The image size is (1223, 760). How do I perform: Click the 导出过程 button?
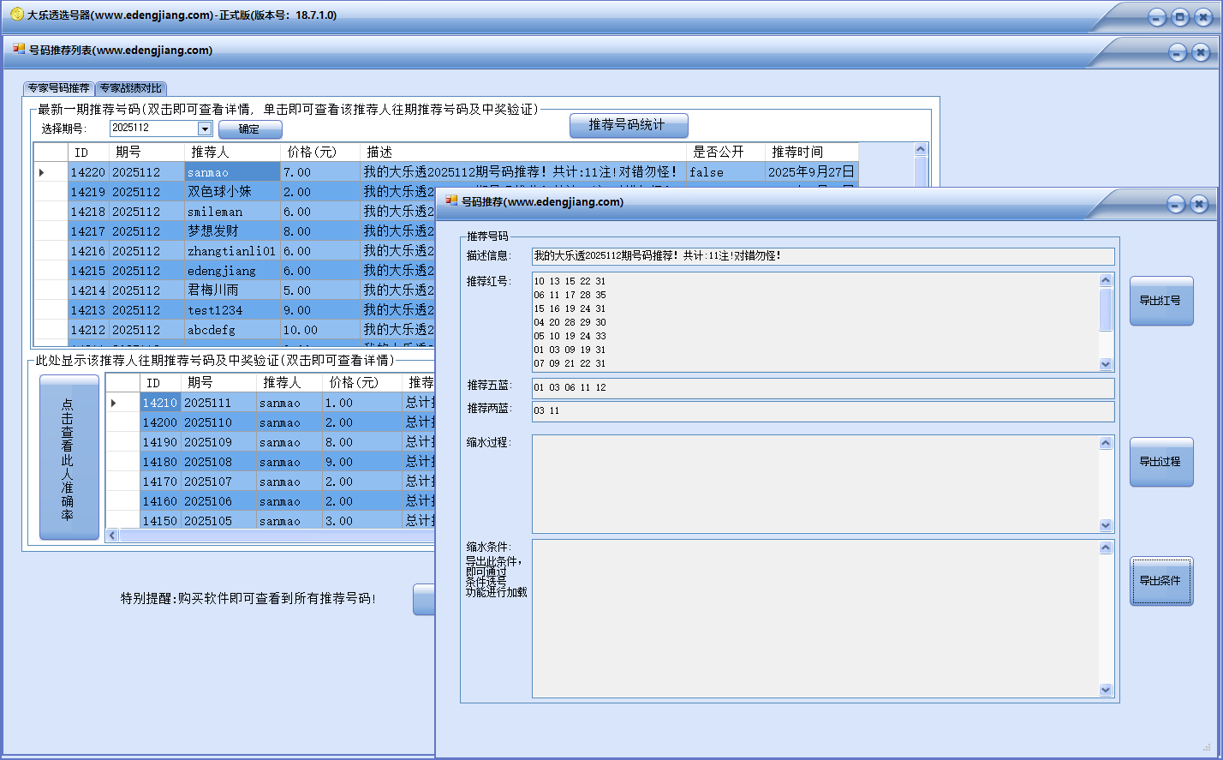point(1160,462)
